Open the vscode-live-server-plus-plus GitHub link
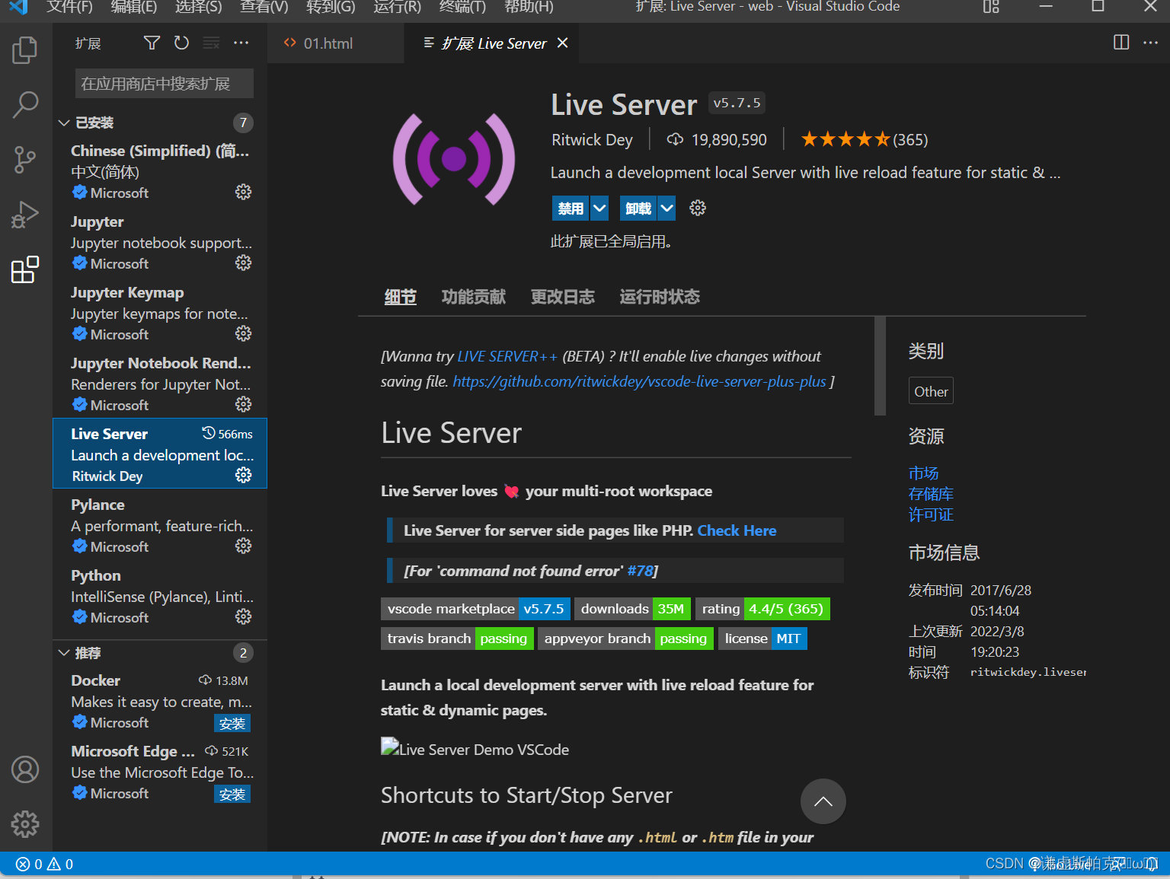This screenshot has height=879, width=1170. (639, 381)
